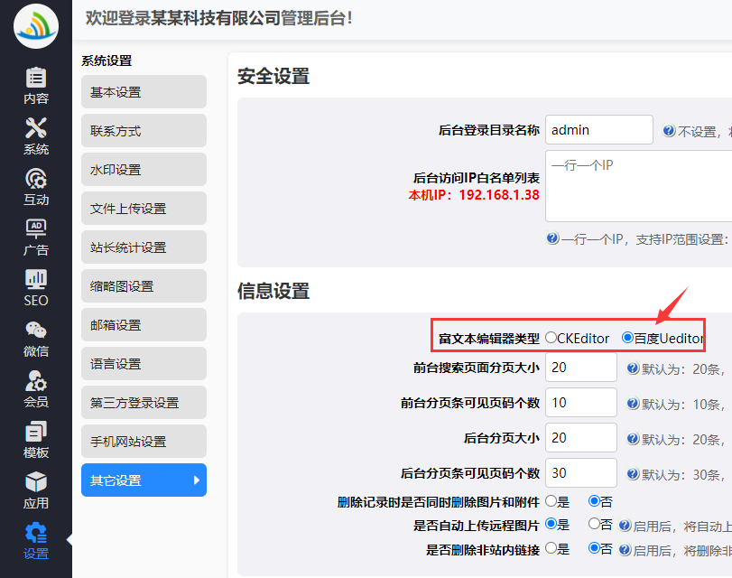Open 基本设置 in the settings menu
This screenshot has width=732, height=578.
[144, 92]
